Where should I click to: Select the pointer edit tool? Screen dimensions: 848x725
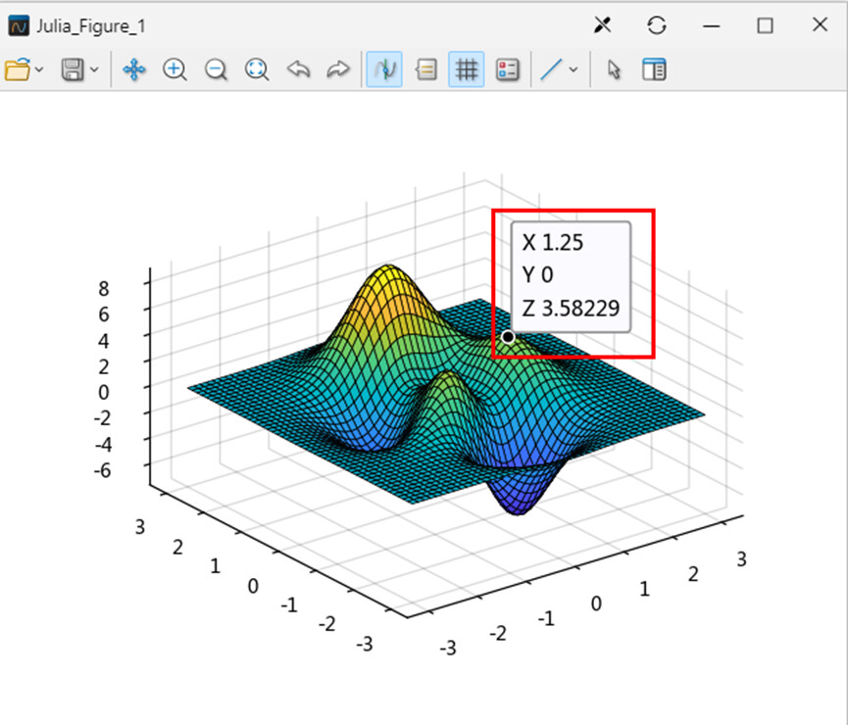(614, 70)
